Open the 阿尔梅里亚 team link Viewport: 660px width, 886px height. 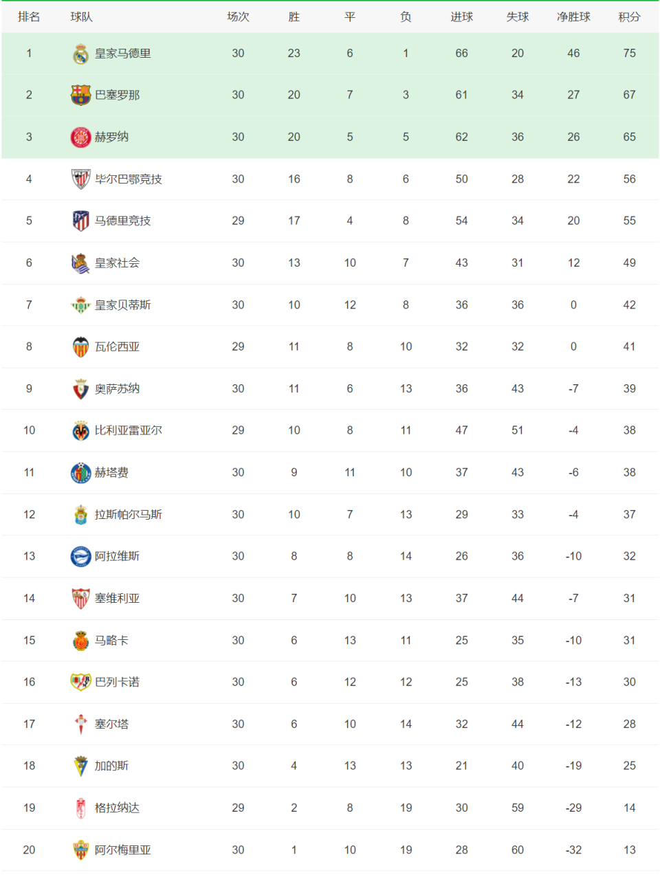click(x=122, y=850)
